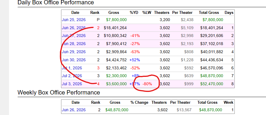Open the Jul 3, 2026 date link
The image size is (266, 115).
[72, 84]
